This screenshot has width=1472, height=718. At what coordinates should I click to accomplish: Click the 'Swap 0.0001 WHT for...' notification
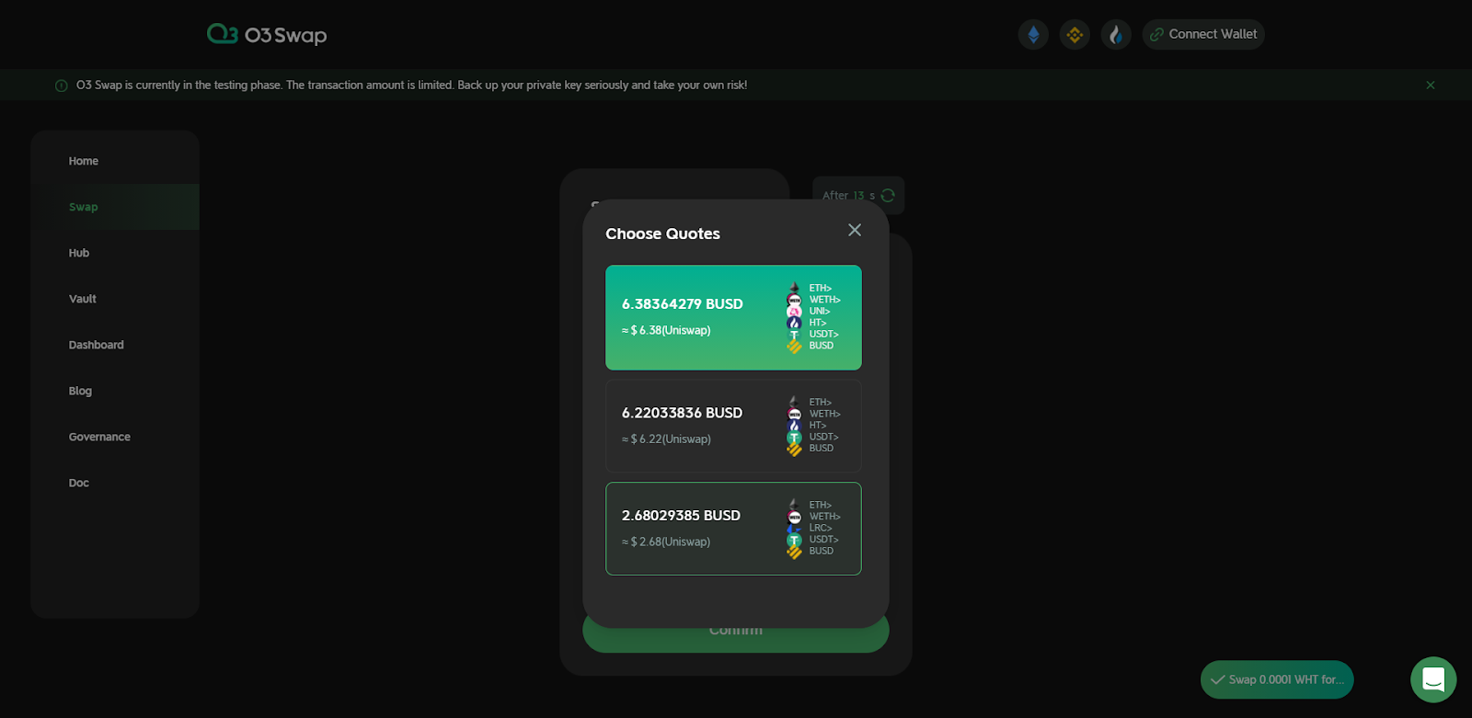coord(1277,679)
